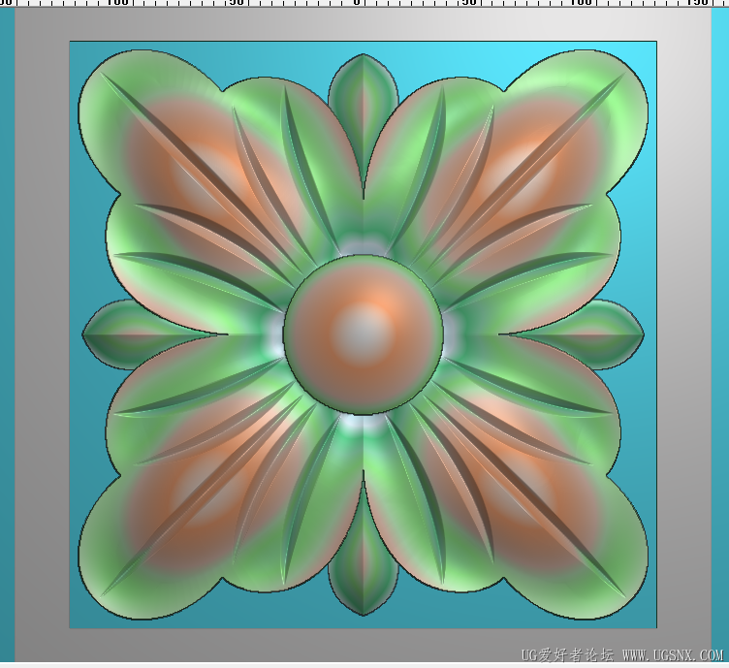Select the top small leaf bud of the relief
Viewport: 729px width, 668px height.
click(x=364, y=125)
